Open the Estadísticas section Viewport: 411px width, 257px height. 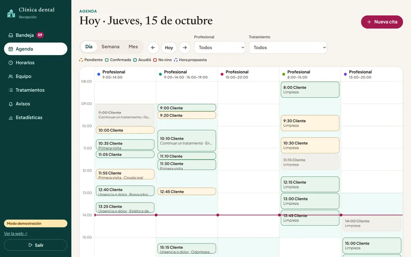[36, 117]
